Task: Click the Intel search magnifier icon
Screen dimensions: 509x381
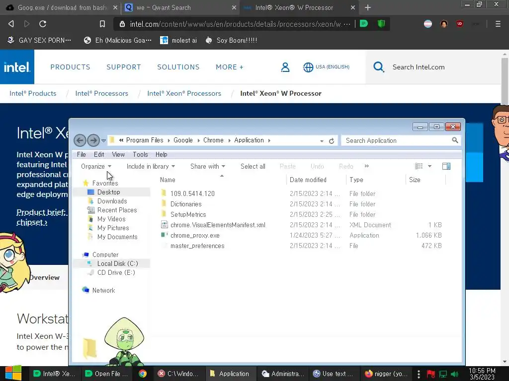Action: pos(378,67)
